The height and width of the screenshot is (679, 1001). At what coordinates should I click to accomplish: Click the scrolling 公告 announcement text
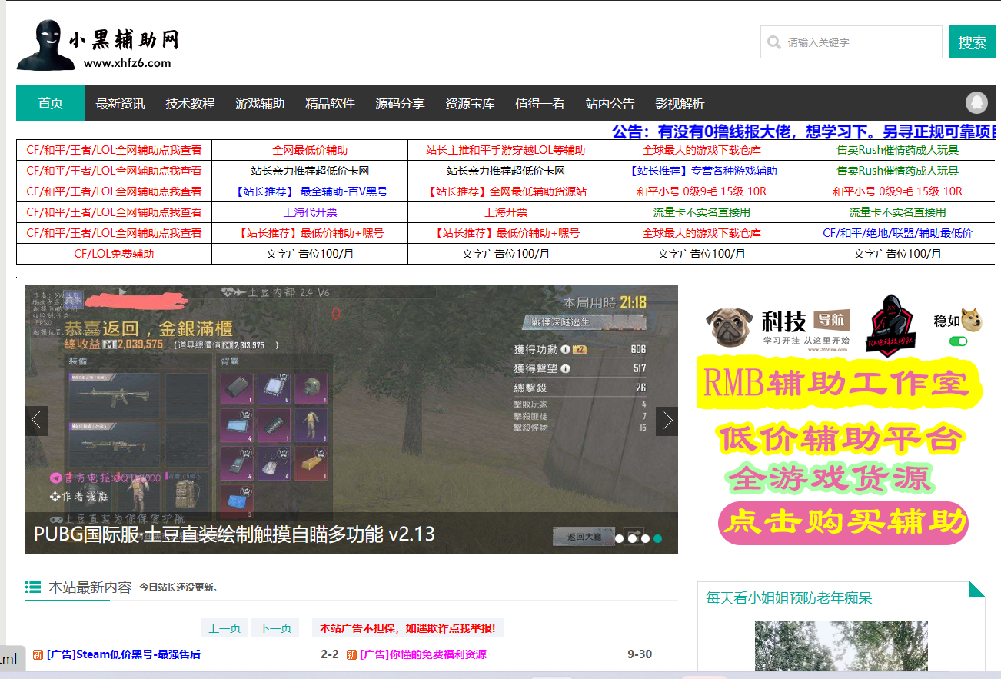click(805, 131)
